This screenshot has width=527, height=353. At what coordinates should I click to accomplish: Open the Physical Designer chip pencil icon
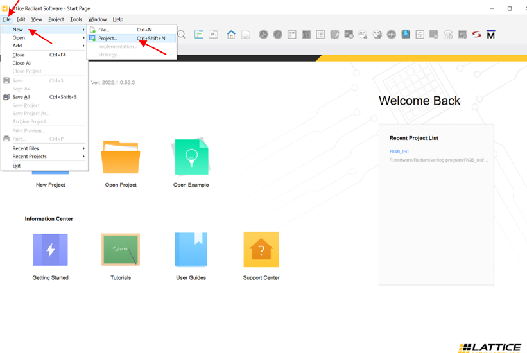pyautogui.click(x=334, y=34)
